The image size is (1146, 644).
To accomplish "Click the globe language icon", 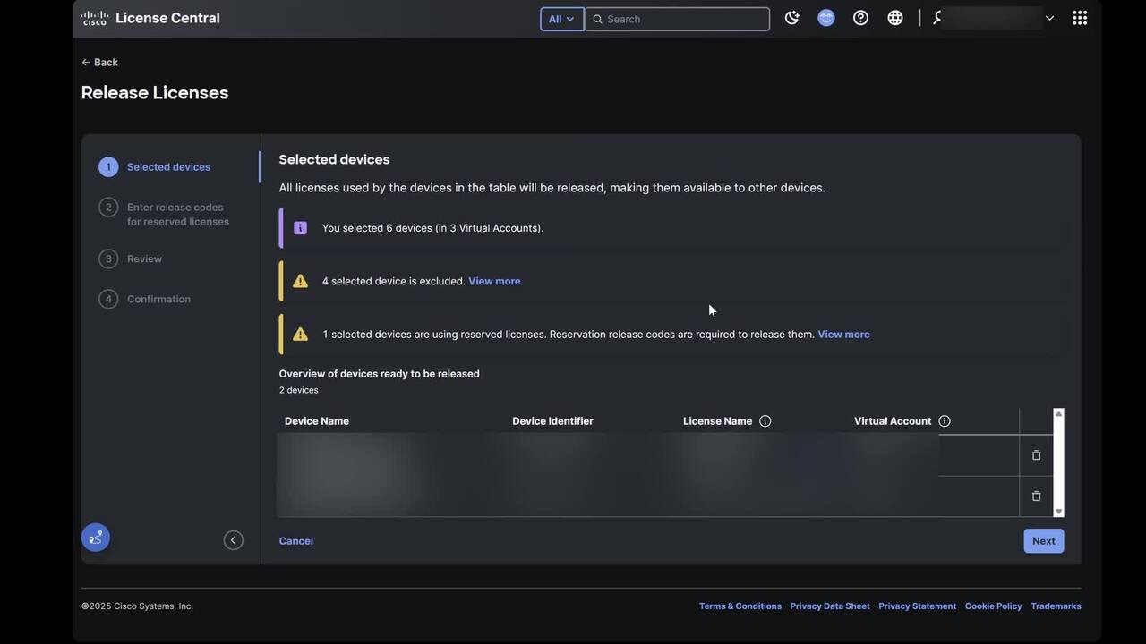I will pyautogui.click(x=895, y=18).
